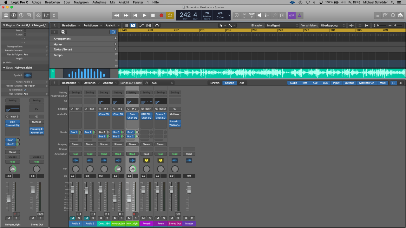
Task: Click Space D plug-in on Room strip
Action: point(160,114)
